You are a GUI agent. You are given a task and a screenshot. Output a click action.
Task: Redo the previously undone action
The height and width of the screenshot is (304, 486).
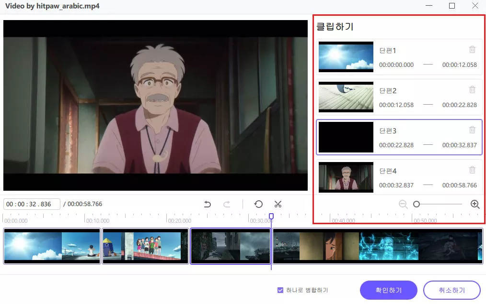tap(227, 204)
